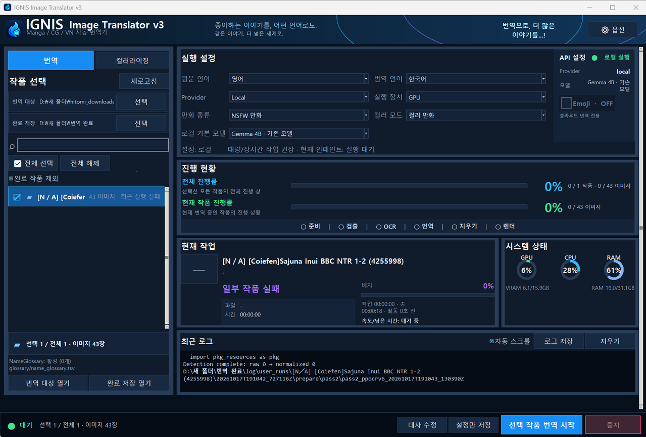Image resolution: width=646 pixels, height=437 pixels.
Task: Click 선택 button for 완료 저장 folder
Action: pyautogui.click(x=141, y=123)
